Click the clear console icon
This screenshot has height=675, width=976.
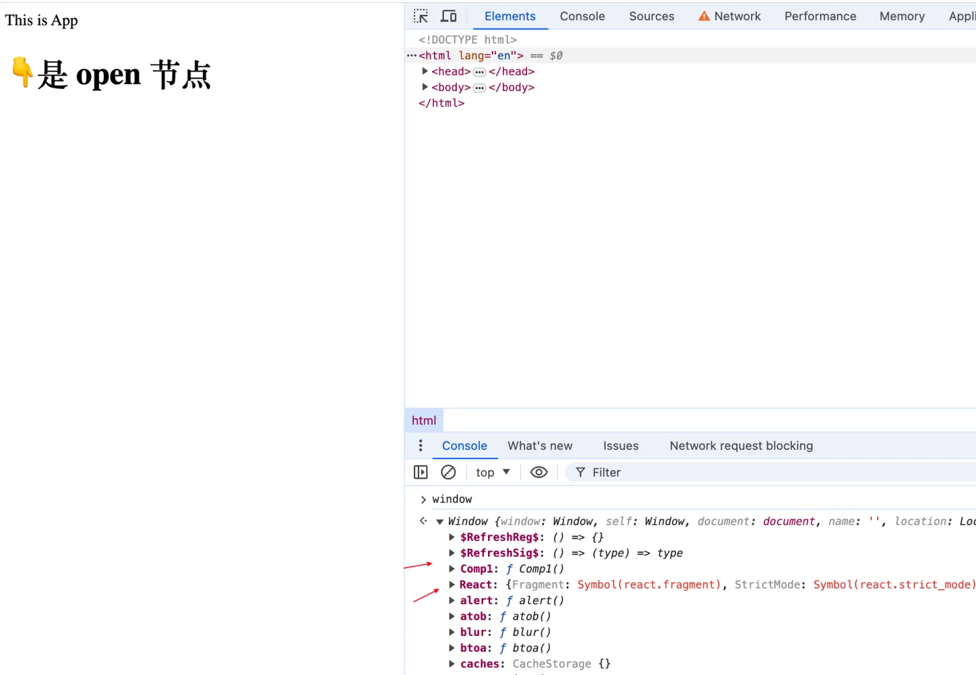click(x=448, y=472)
